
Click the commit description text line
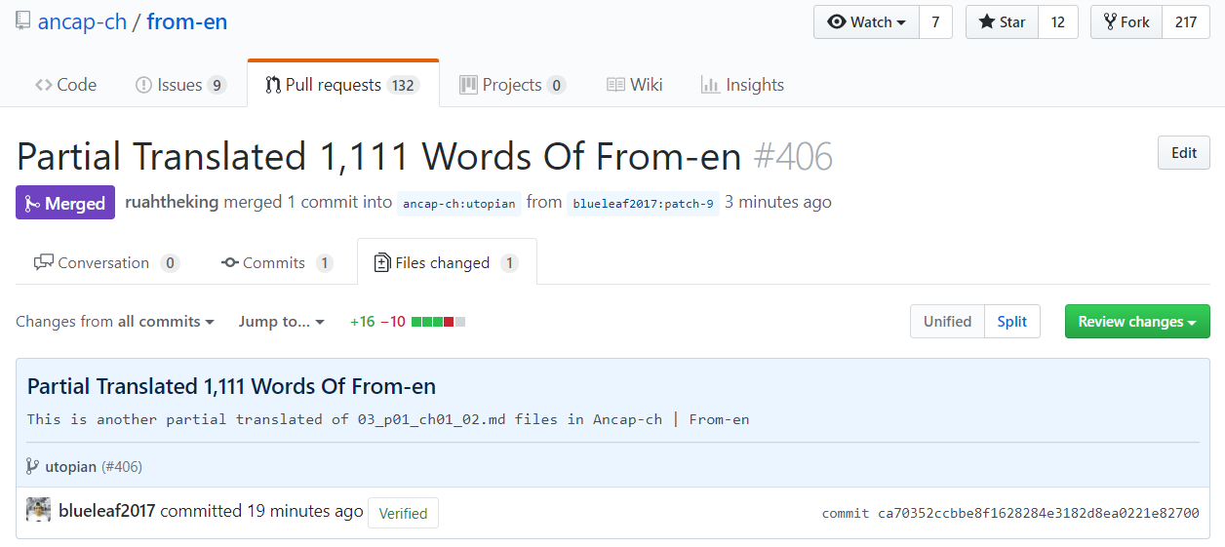click(388, 419)
